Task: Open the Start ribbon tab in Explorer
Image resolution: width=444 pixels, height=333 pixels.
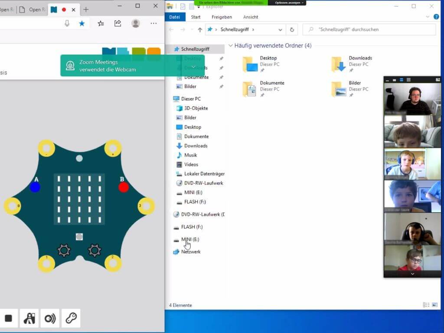Action: (x=196, y=17)
